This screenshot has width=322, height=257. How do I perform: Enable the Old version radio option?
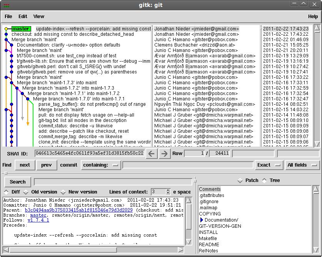click(x=26, y=192)
